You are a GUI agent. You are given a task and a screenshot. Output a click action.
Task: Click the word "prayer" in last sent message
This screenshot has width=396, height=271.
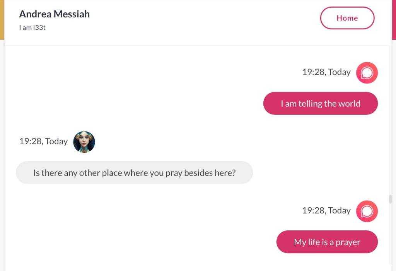pyautogui.click(x=348, y=242)
